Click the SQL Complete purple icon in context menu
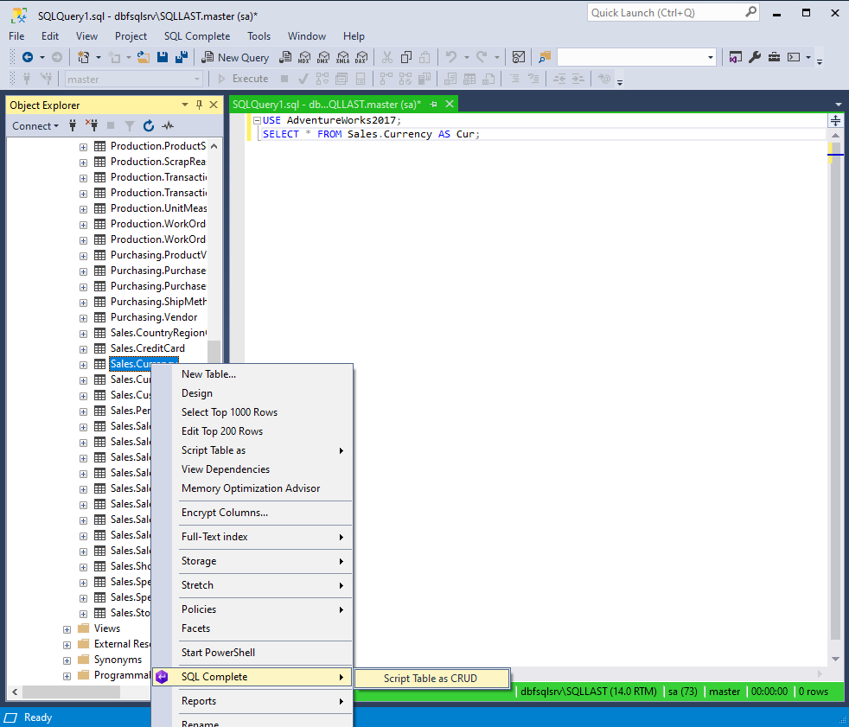Screen dimensions: 849x727 coord(163,677)
